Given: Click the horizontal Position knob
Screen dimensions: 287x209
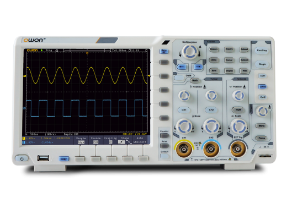Looking at the screenshot, I should pos(238,96).
